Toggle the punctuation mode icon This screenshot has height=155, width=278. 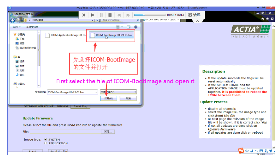pos(256,151)
